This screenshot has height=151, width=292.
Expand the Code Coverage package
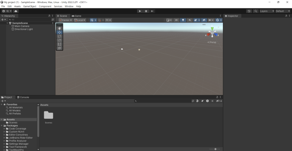point(4,129)
